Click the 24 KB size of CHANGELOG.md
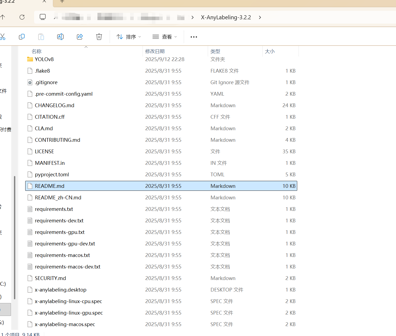396x336 pixels. [x=289, y=105]
